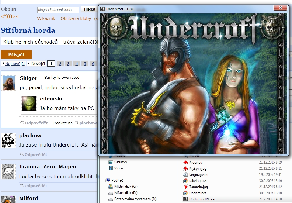Image resolution: width=292 pixels, height=203 pixels.
Task: Click the 19.2.2006 19:41 date cell
Action: pos(270,174)
